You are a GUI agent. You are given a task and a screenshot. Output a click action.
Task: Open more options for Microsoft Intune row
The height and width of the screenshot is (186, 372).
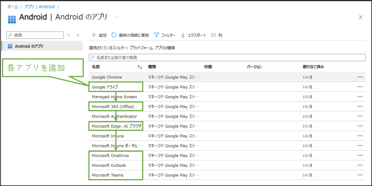(360, 136)
